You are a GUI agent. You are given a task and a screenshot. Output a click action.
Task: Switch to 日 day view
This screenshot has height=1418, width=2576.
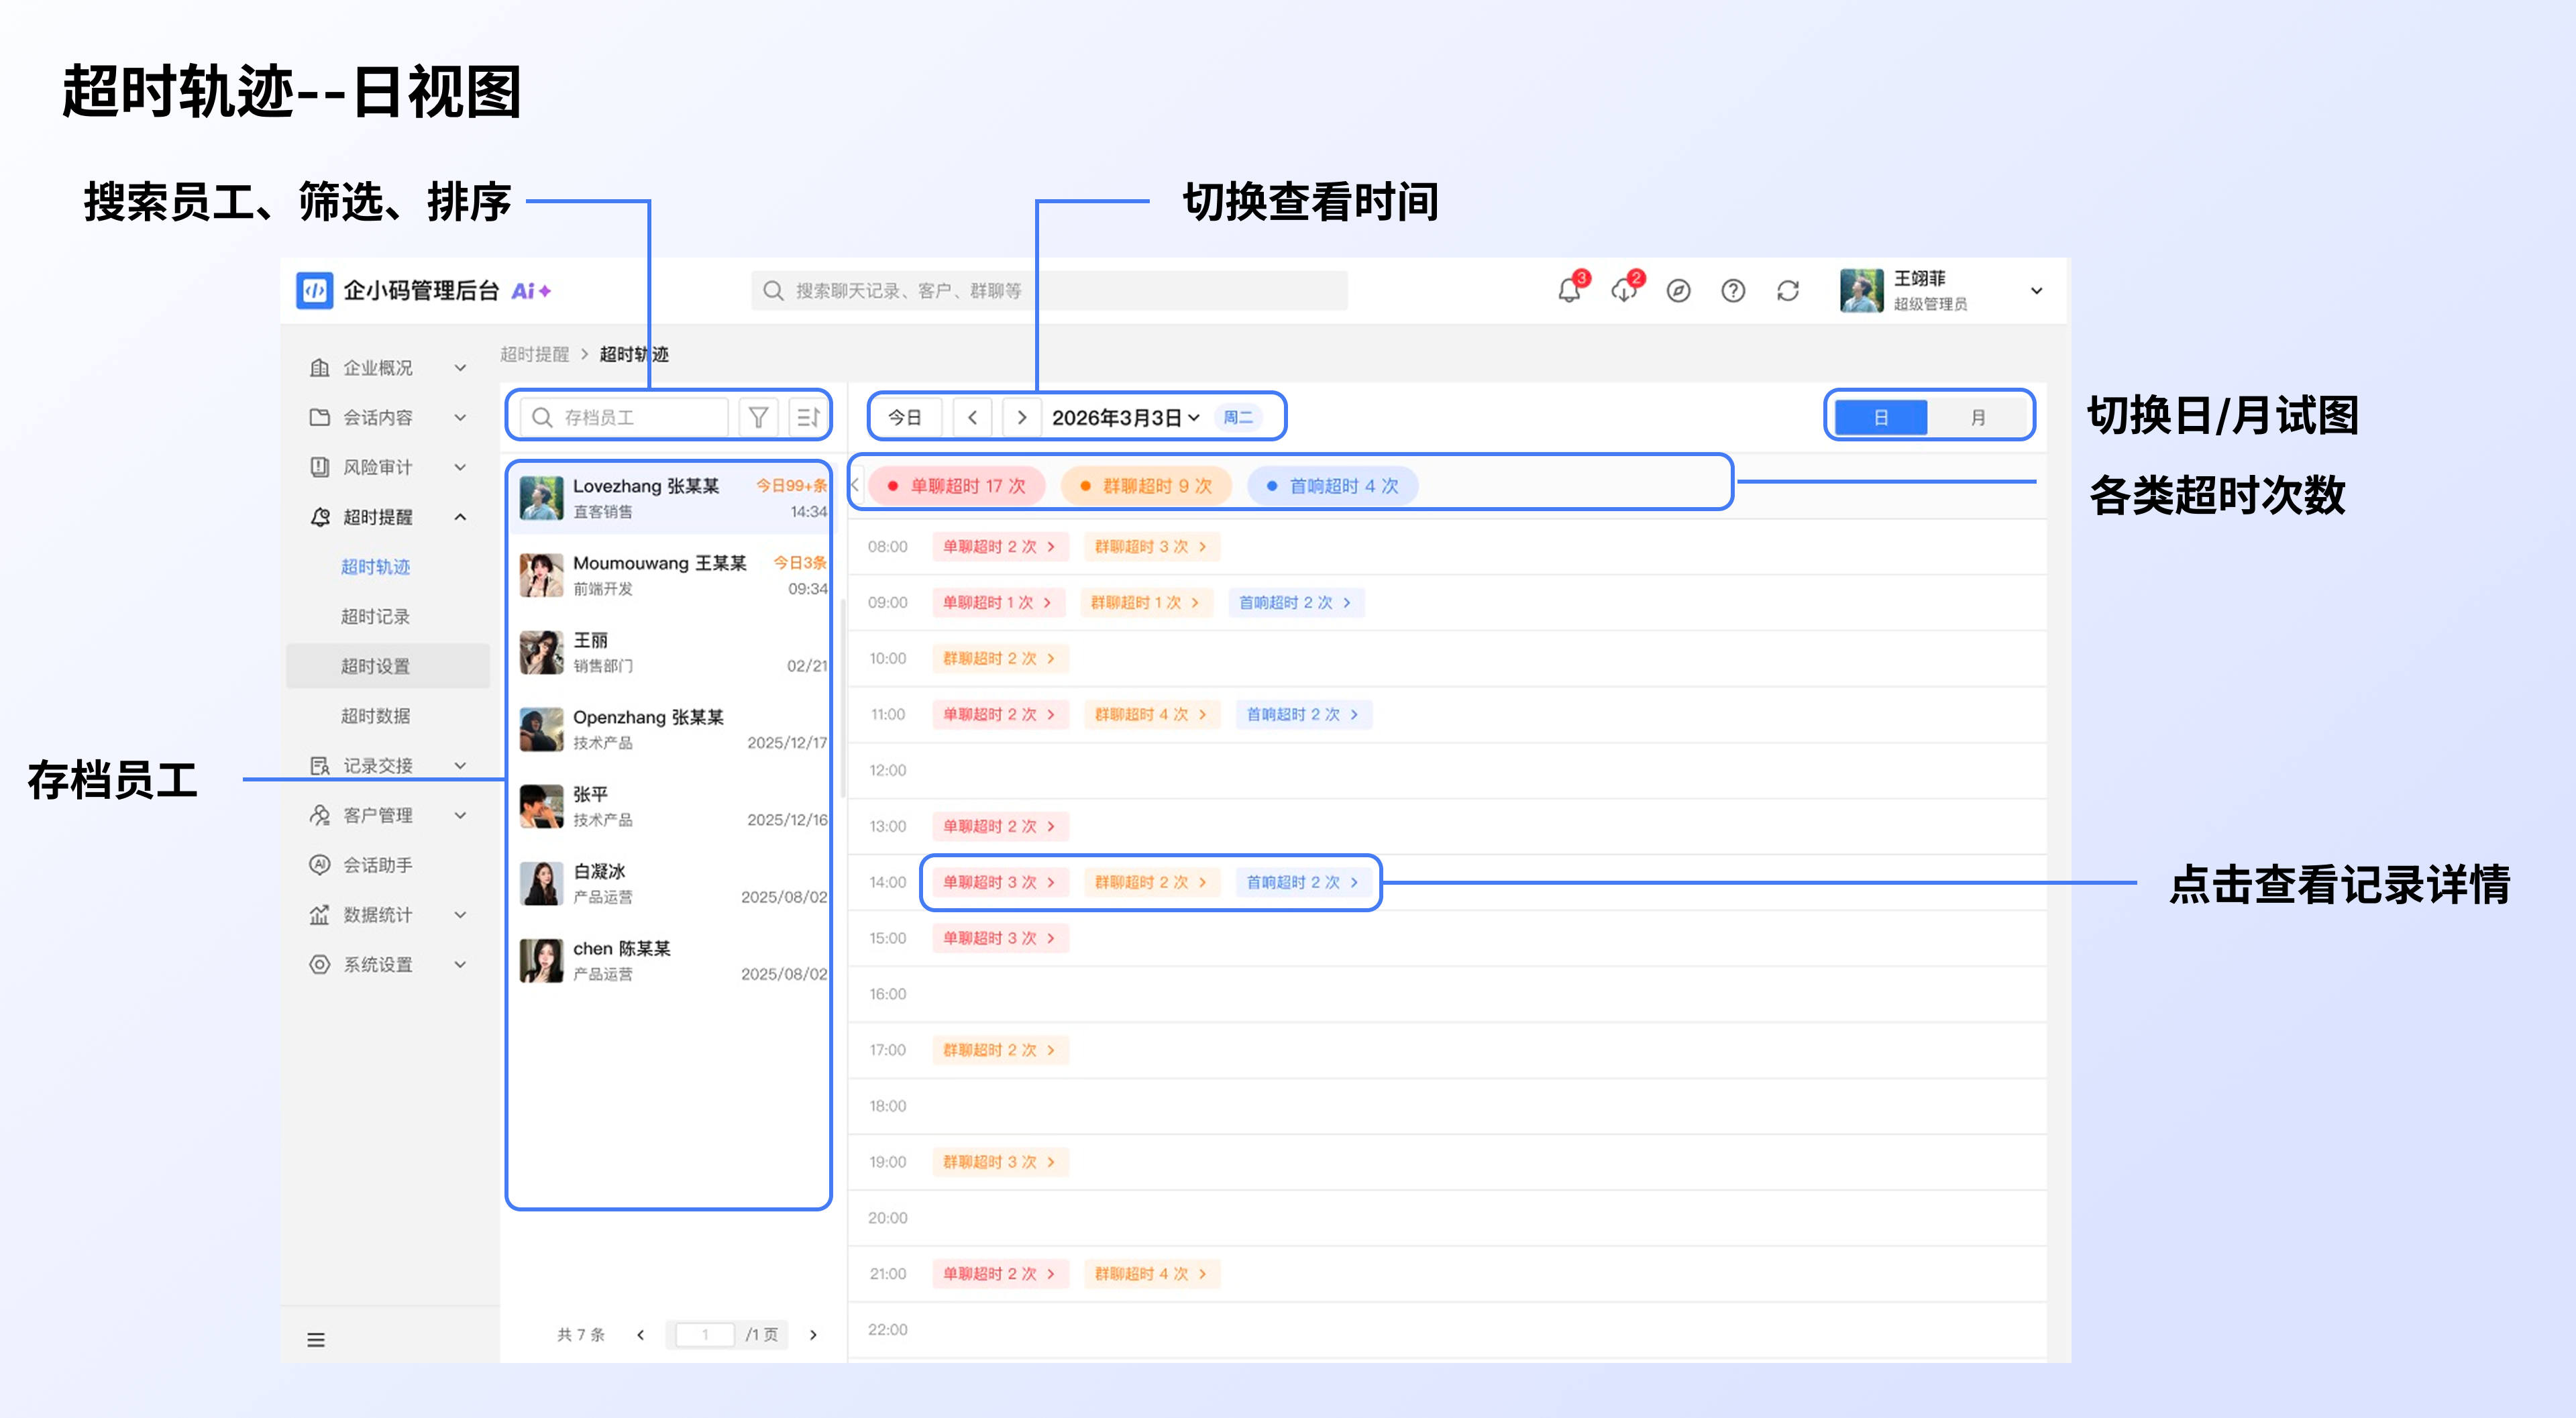[1881, 417]
